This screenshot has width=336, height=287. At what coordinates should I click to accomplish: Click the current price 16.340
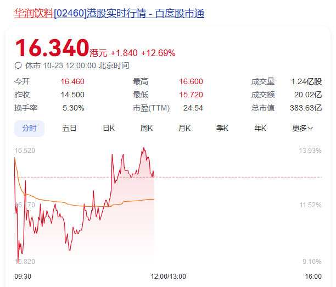pyautogui.click(x=52, y=48)
